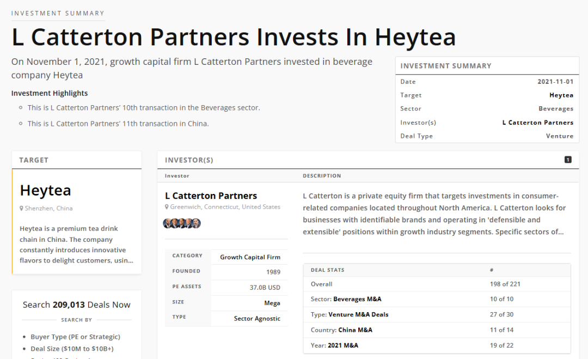Click the Greenwich location pin icon

click(x=167, y=207)
